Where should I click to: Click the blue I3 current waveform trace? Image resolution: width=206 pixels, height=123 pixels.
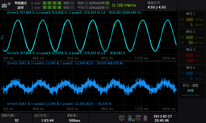tap(89, 86)
